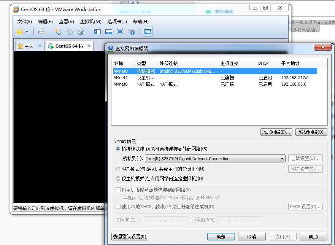Enter full screen mode via toolbar icon

point(120,32)
